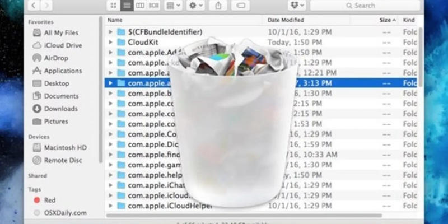The height and width of the screenshot is (224, 448).
Task: Switch to Cover Flow view
Action: 153,6
